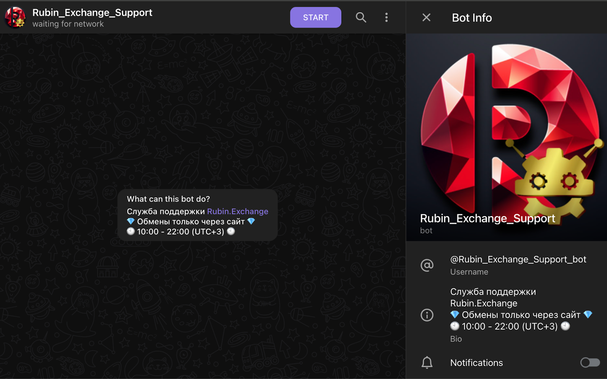Toggle the Notifications switch
This screenshot has width=607, height=379.
[x=590, y=363]
